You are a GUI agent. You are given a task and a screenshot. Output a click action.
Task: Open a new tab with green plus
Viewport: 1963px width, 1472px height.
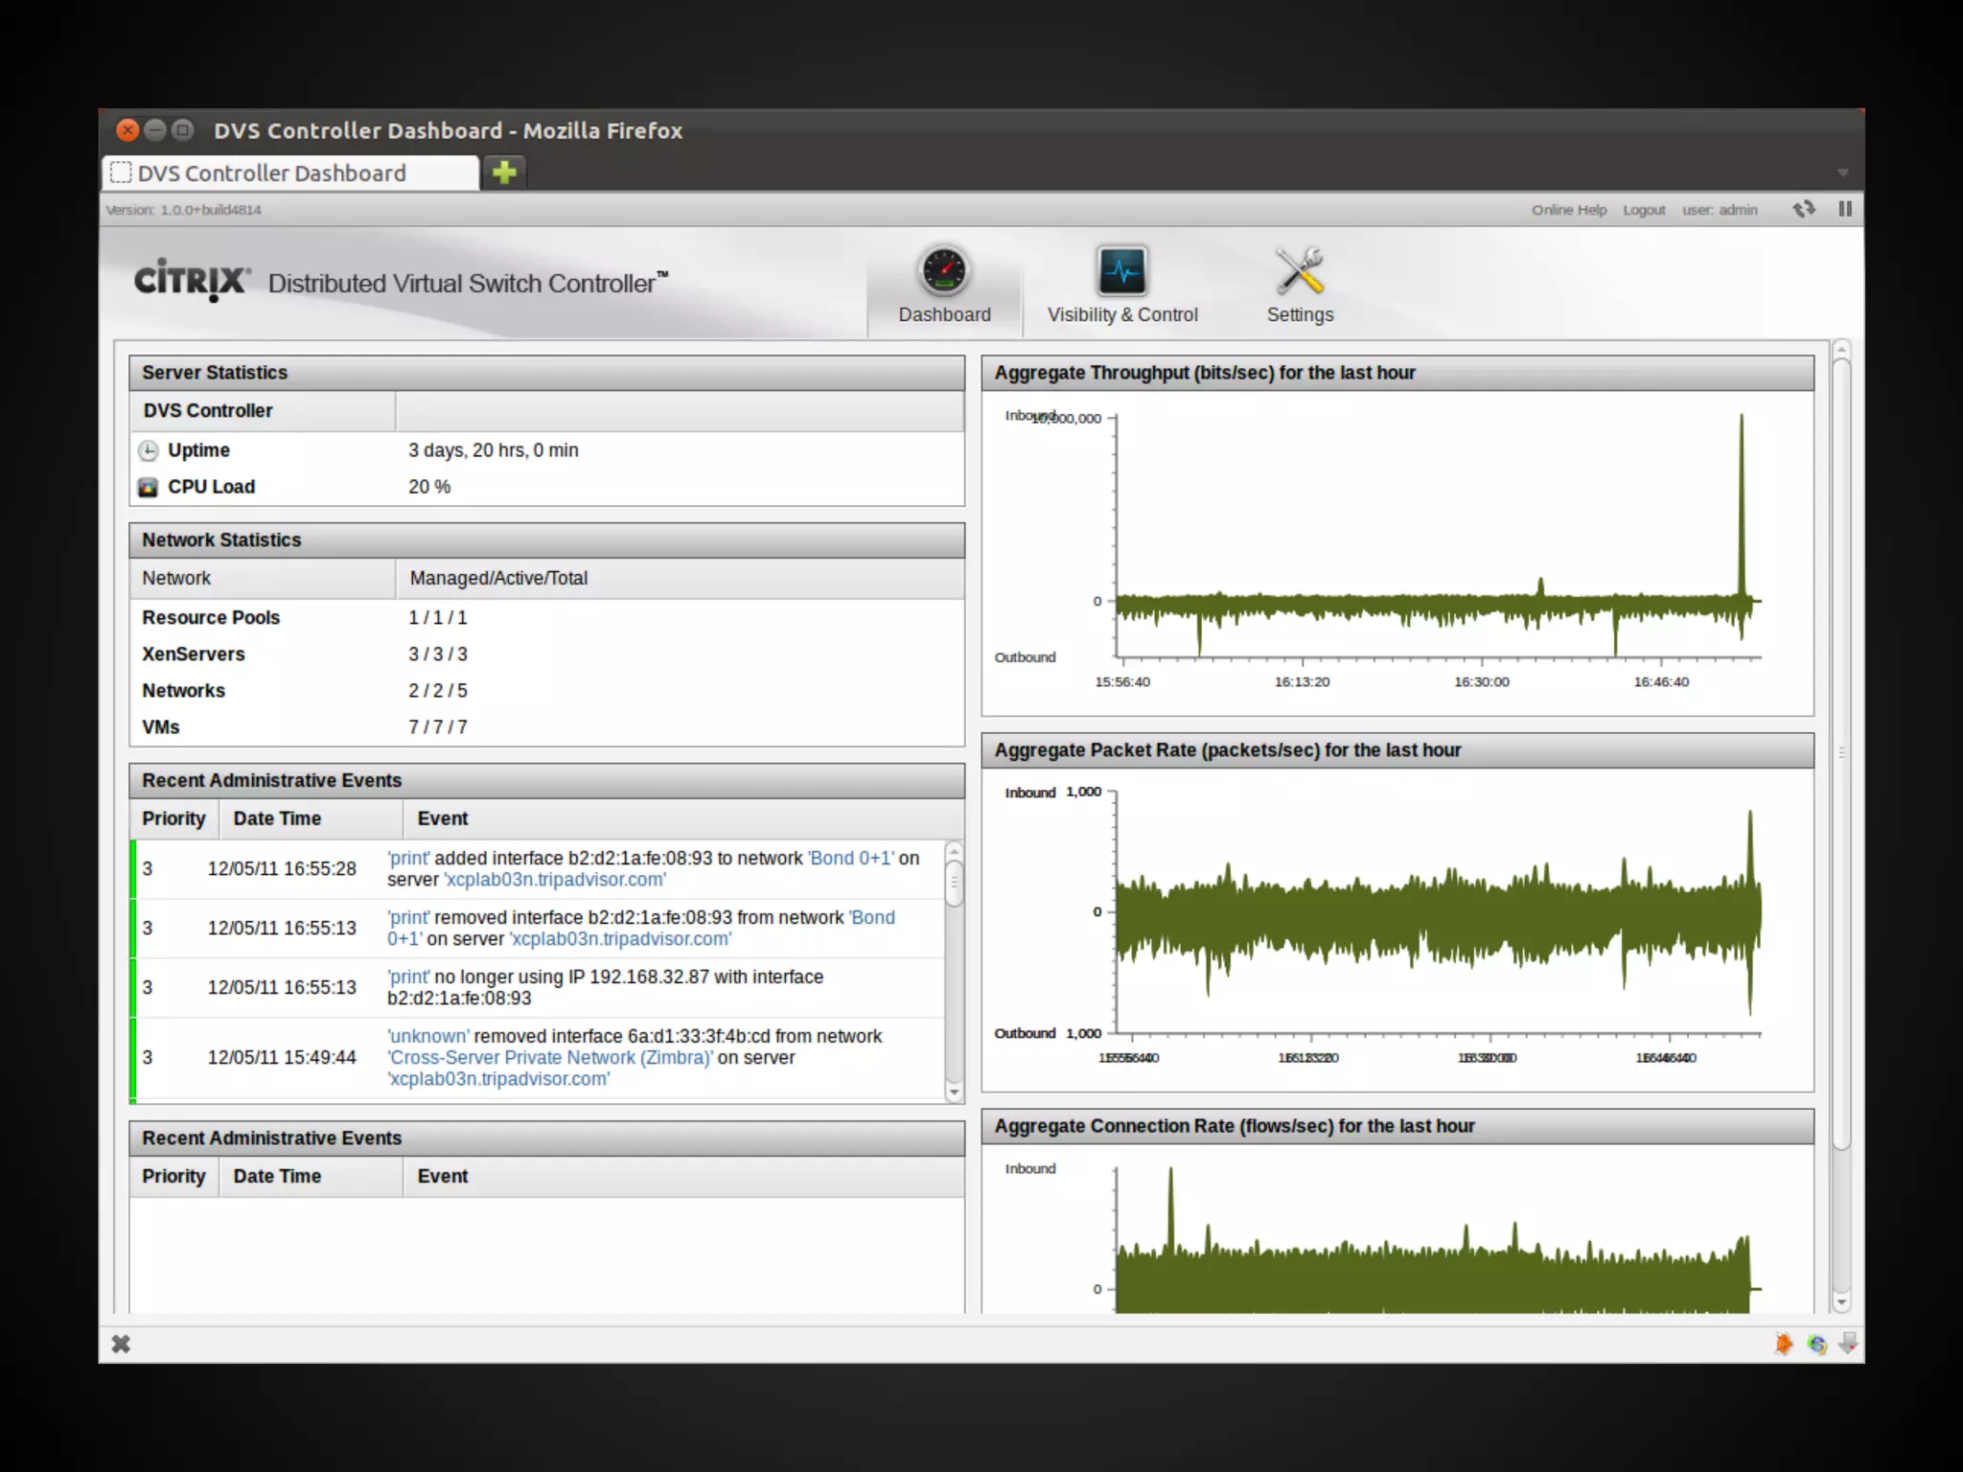504,172
